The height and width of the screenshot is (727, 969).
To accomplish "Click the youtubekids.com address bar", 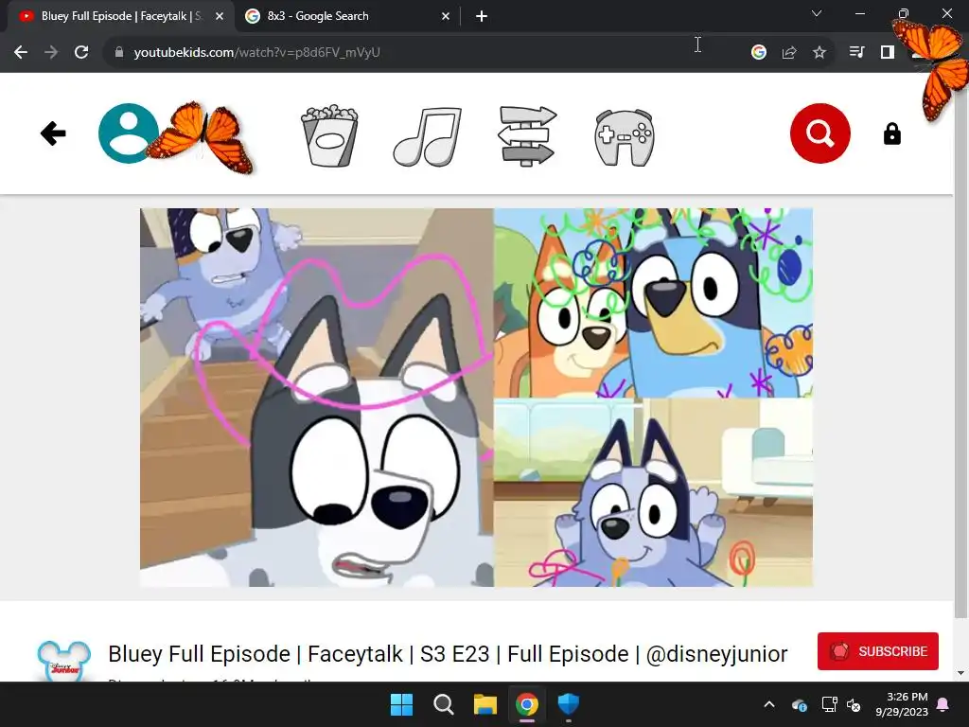I will [469, 52].
